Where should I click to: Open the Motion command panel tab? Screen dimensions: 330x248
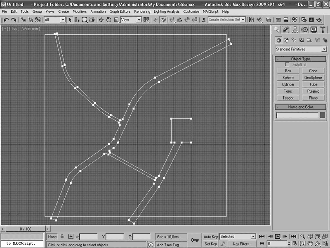pos(304,30)
